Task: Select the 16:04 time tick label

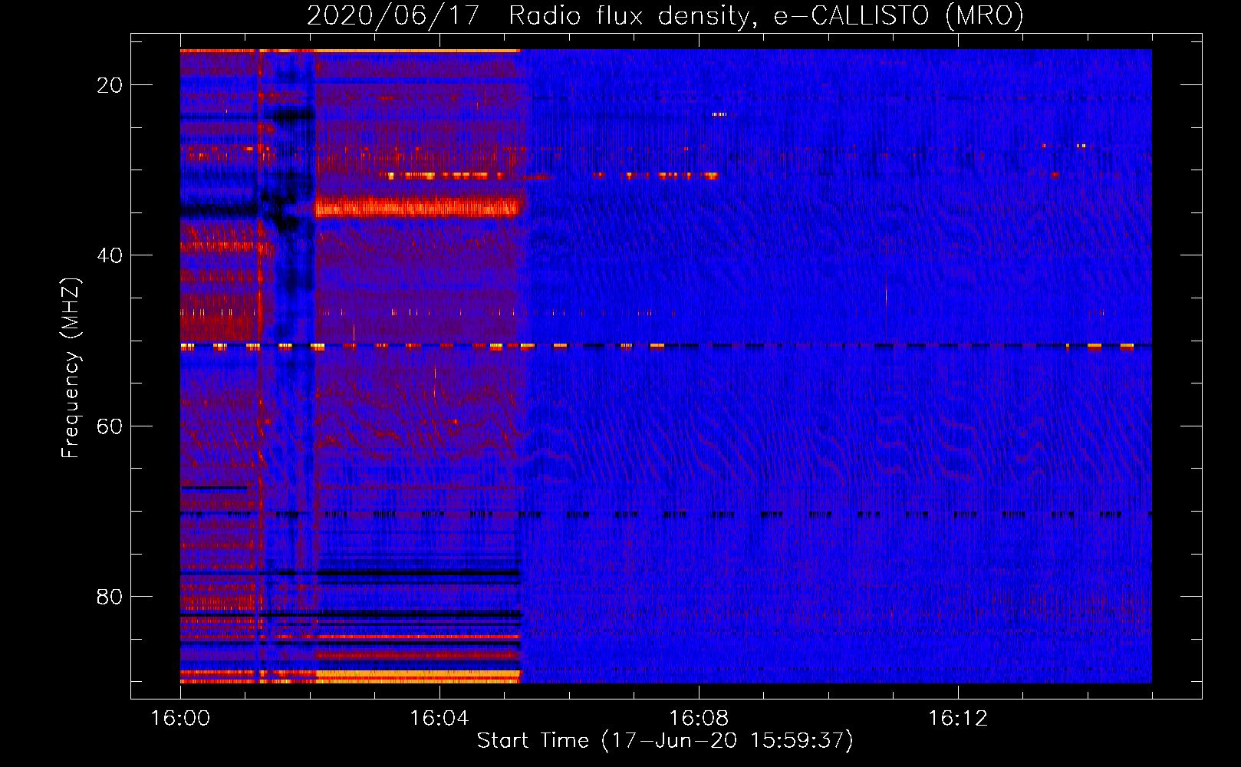Action: click(x=439, y=719)
